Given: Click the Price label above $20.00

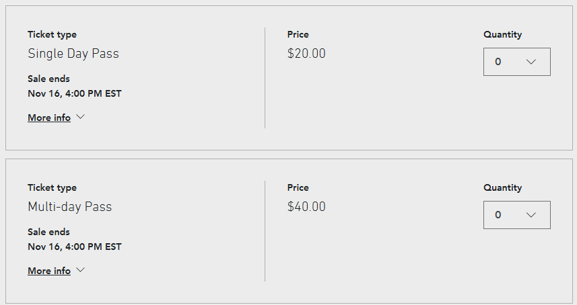Looking at the screenshot, I should tap(298, 34).
